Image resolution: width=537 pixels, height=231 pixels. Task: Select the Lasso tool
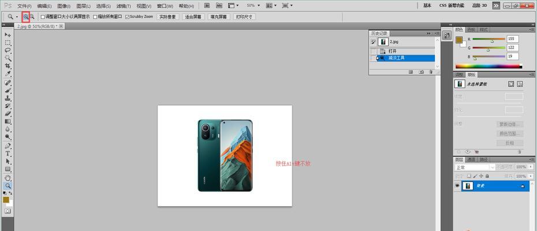pyautogui.click(x=8, y=50)
